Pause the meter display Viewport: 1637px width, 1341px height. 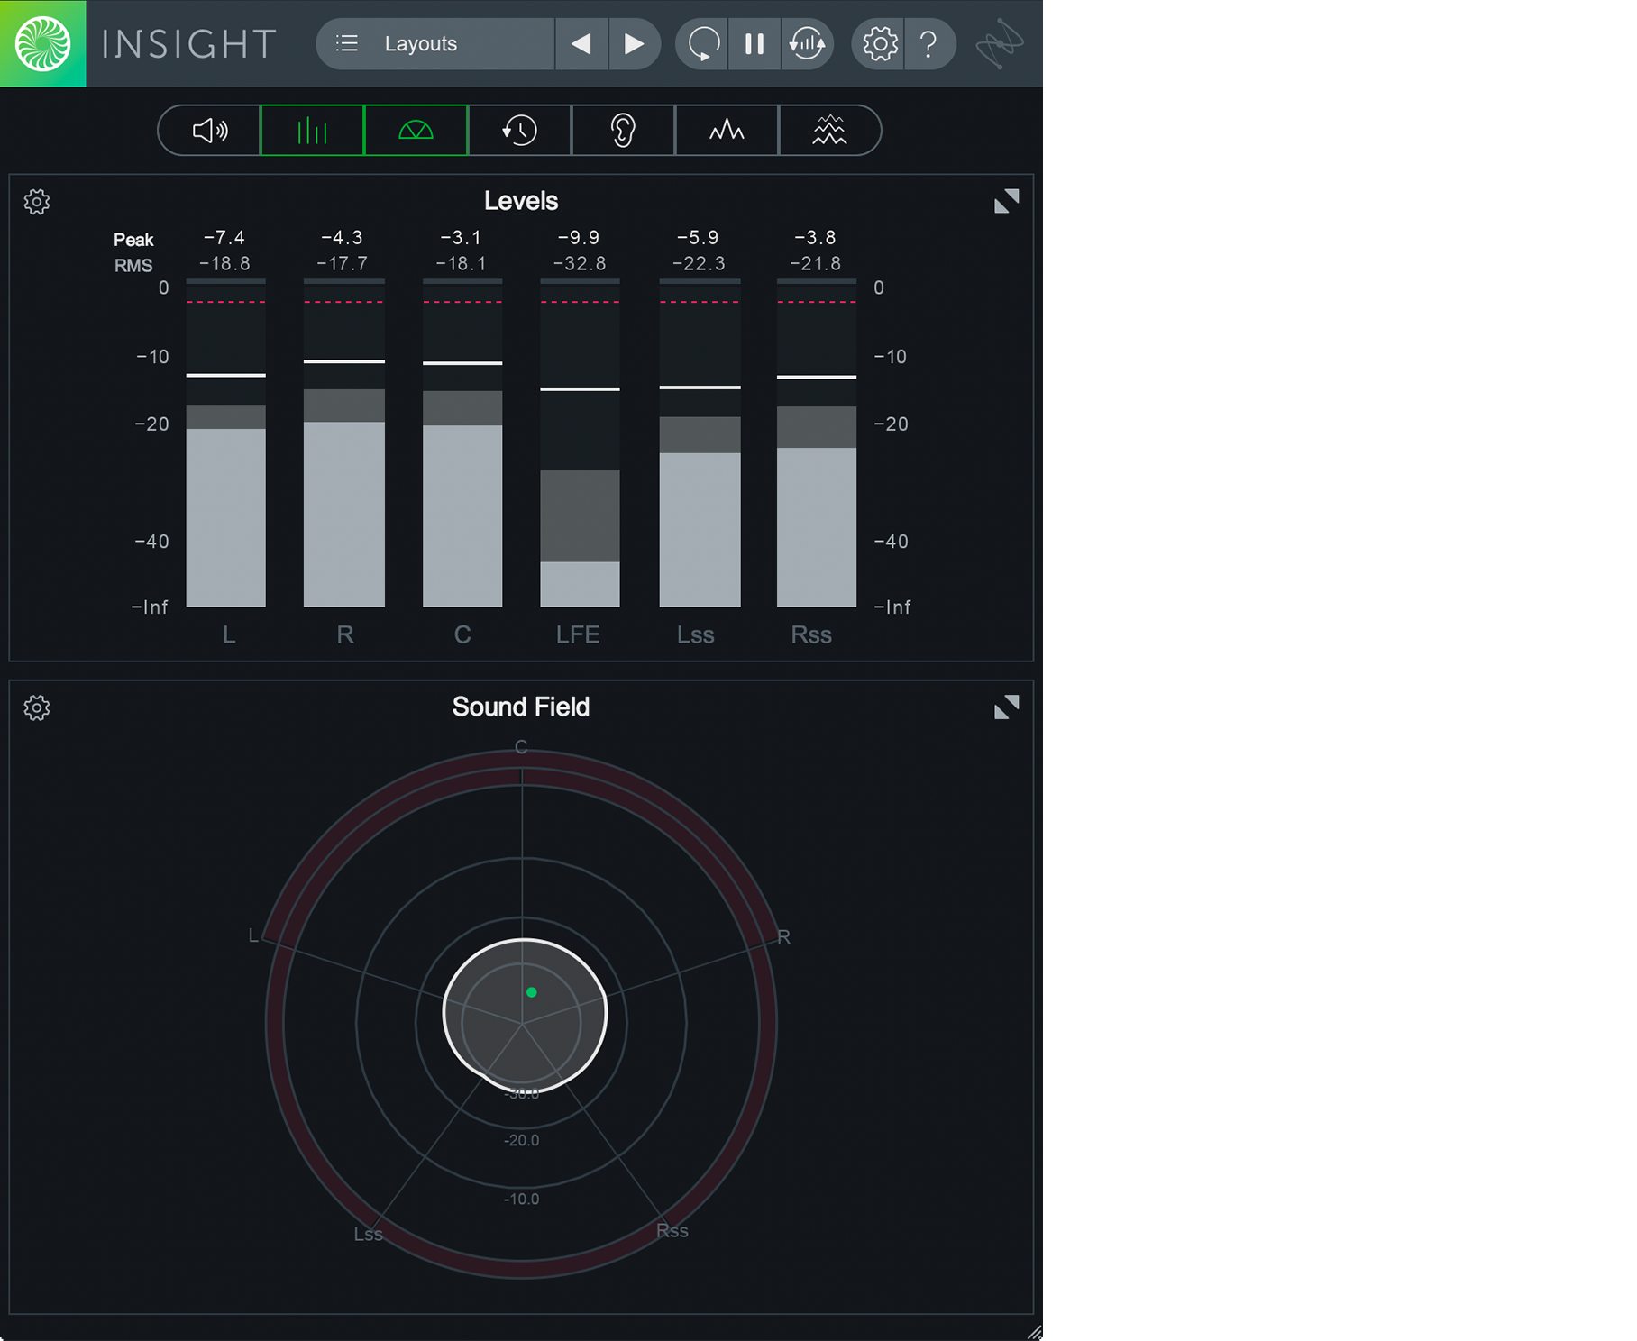click(x=754, y=43)
